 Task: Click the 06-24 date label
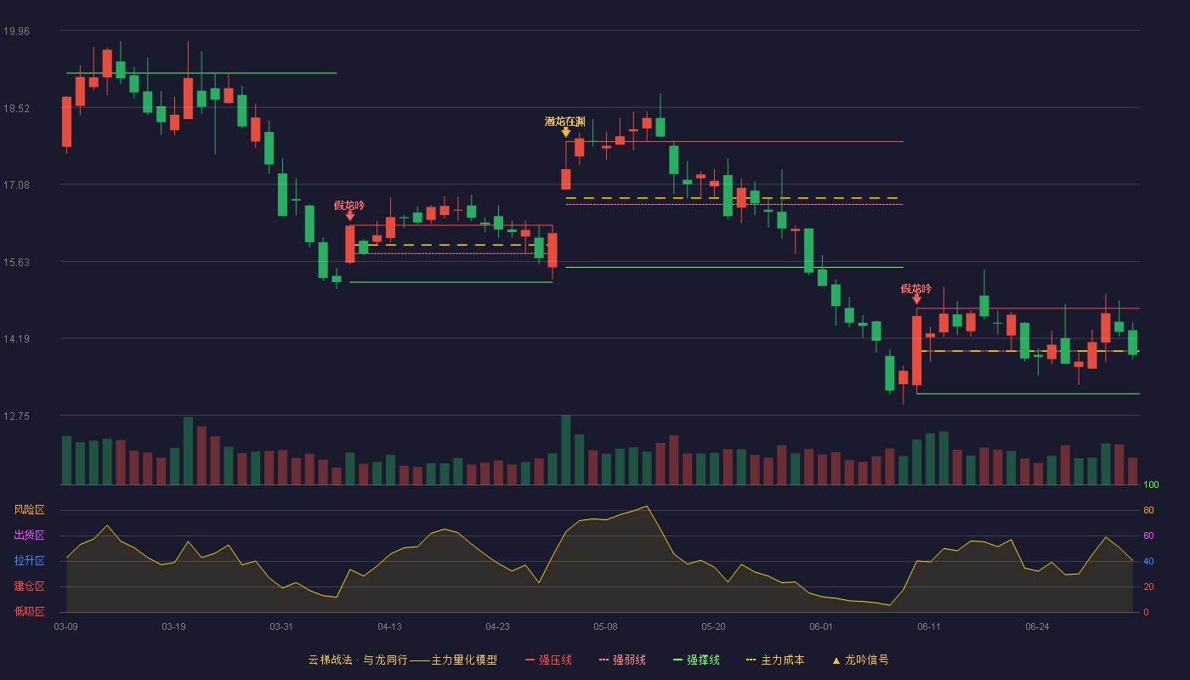1037,626
